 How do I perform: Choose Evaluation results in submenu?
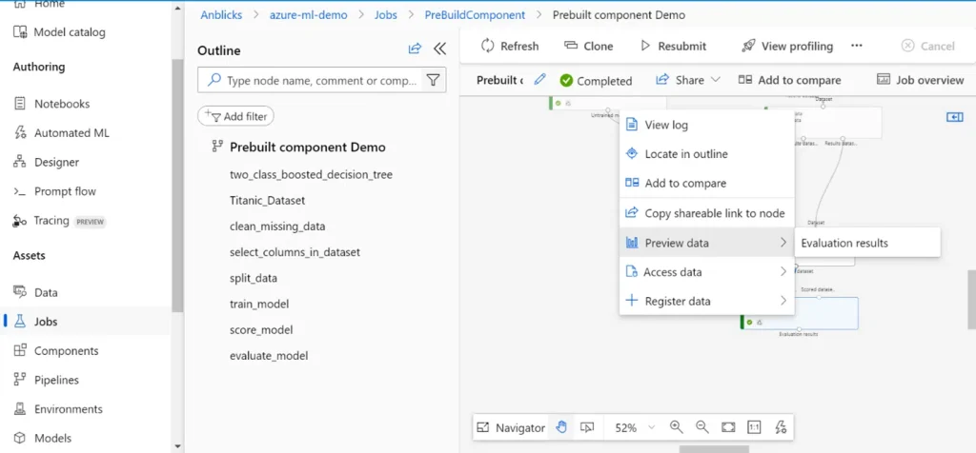tap(844, 243)
